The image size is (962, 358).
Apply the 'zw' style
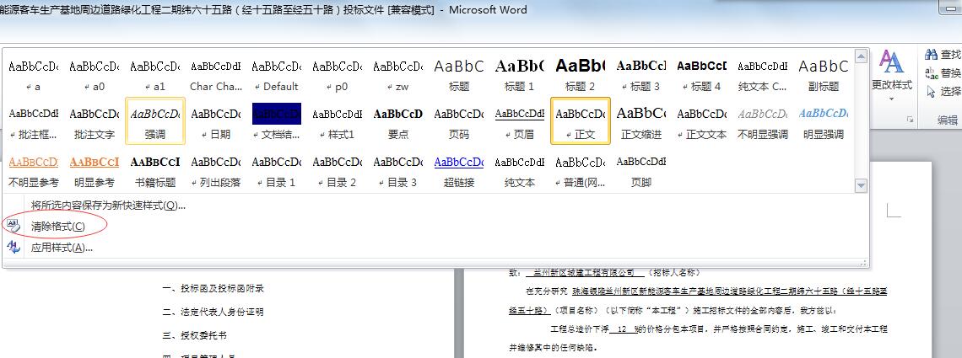(x=398, y=73)
